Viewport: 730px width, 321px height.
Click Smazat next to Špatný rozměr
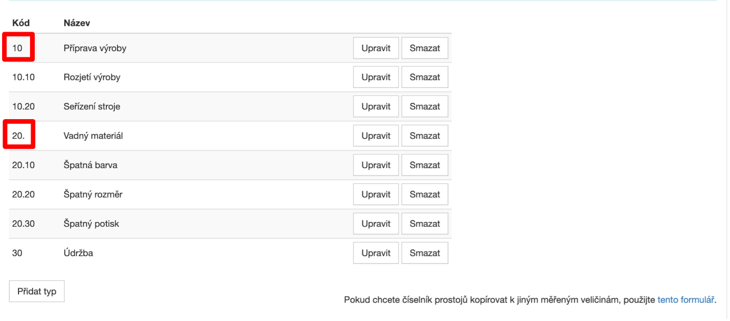tap(425, 194)
